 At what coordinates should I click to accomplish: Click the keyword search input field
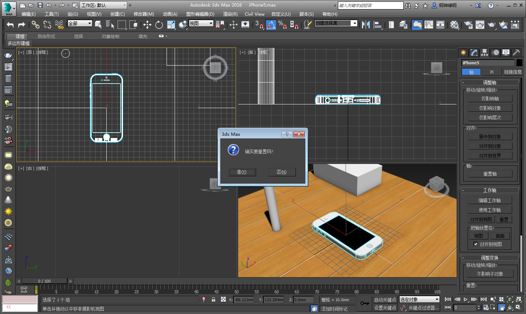[370, 5]
